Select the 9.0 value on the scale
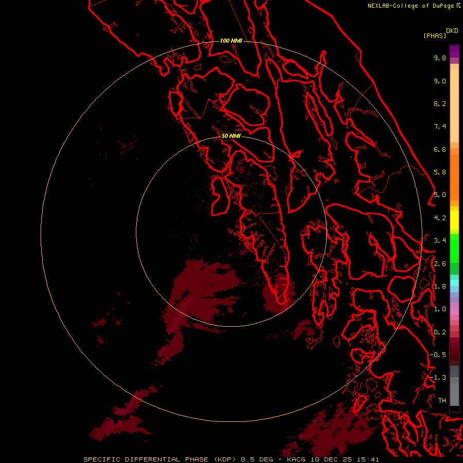The height and width of the screenshot is (463, 463). (440, 81)
